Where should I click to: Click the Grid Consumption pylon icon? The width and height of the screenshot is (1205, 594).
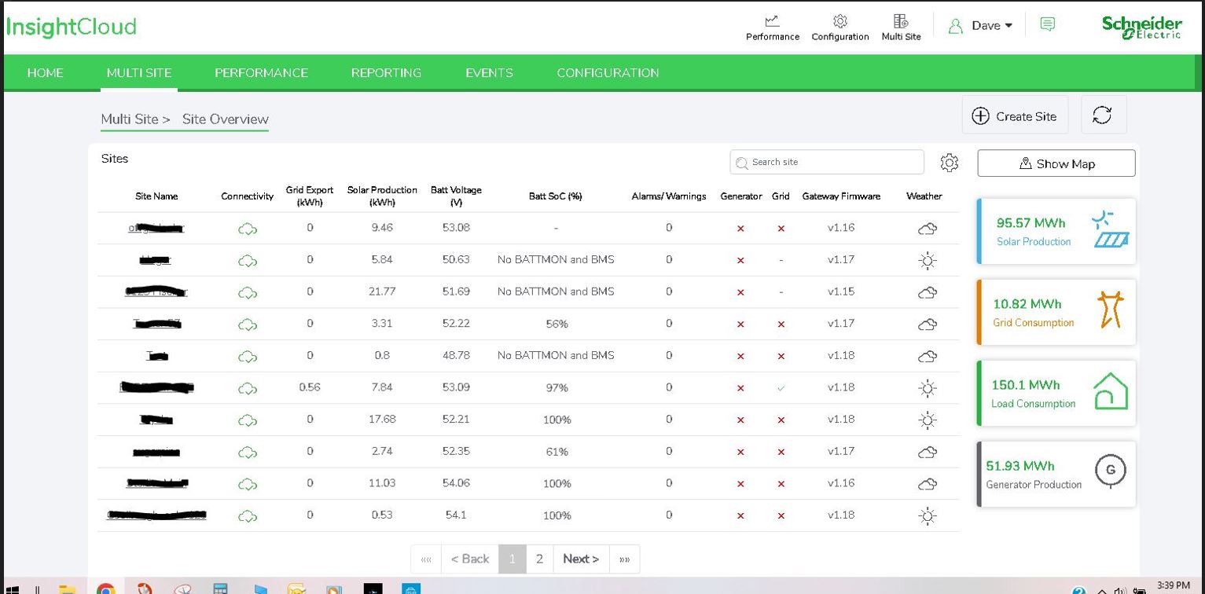1111,310
